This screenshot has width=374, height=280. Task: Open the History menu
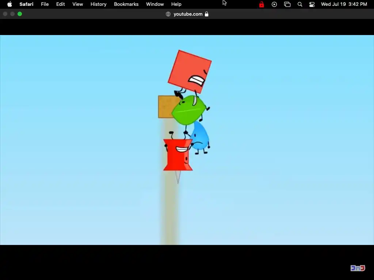[x=98, y=4]
